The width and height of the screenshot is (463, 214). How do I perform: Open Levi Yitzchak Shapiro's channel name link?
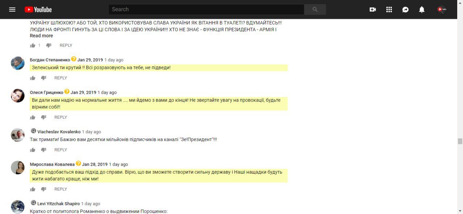pos(59,204)
